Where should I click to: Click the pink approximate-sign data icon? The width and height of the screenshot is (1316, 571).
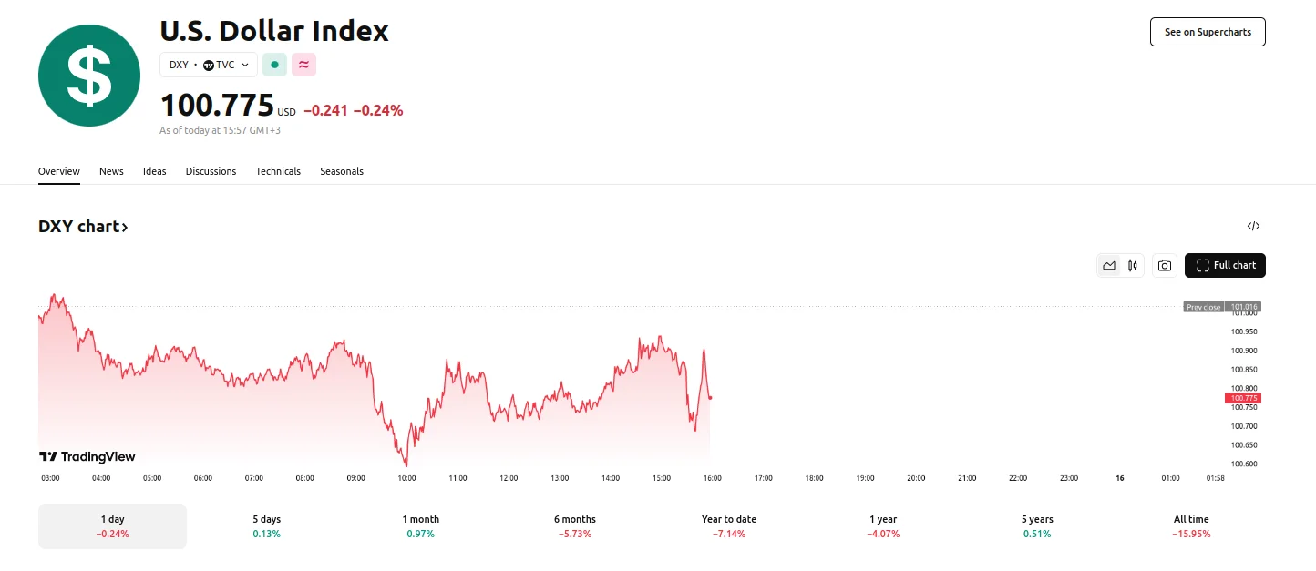[x=303, y=65]
